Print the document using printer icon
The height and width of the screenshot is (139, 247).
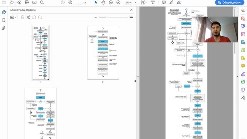(27, 2)
